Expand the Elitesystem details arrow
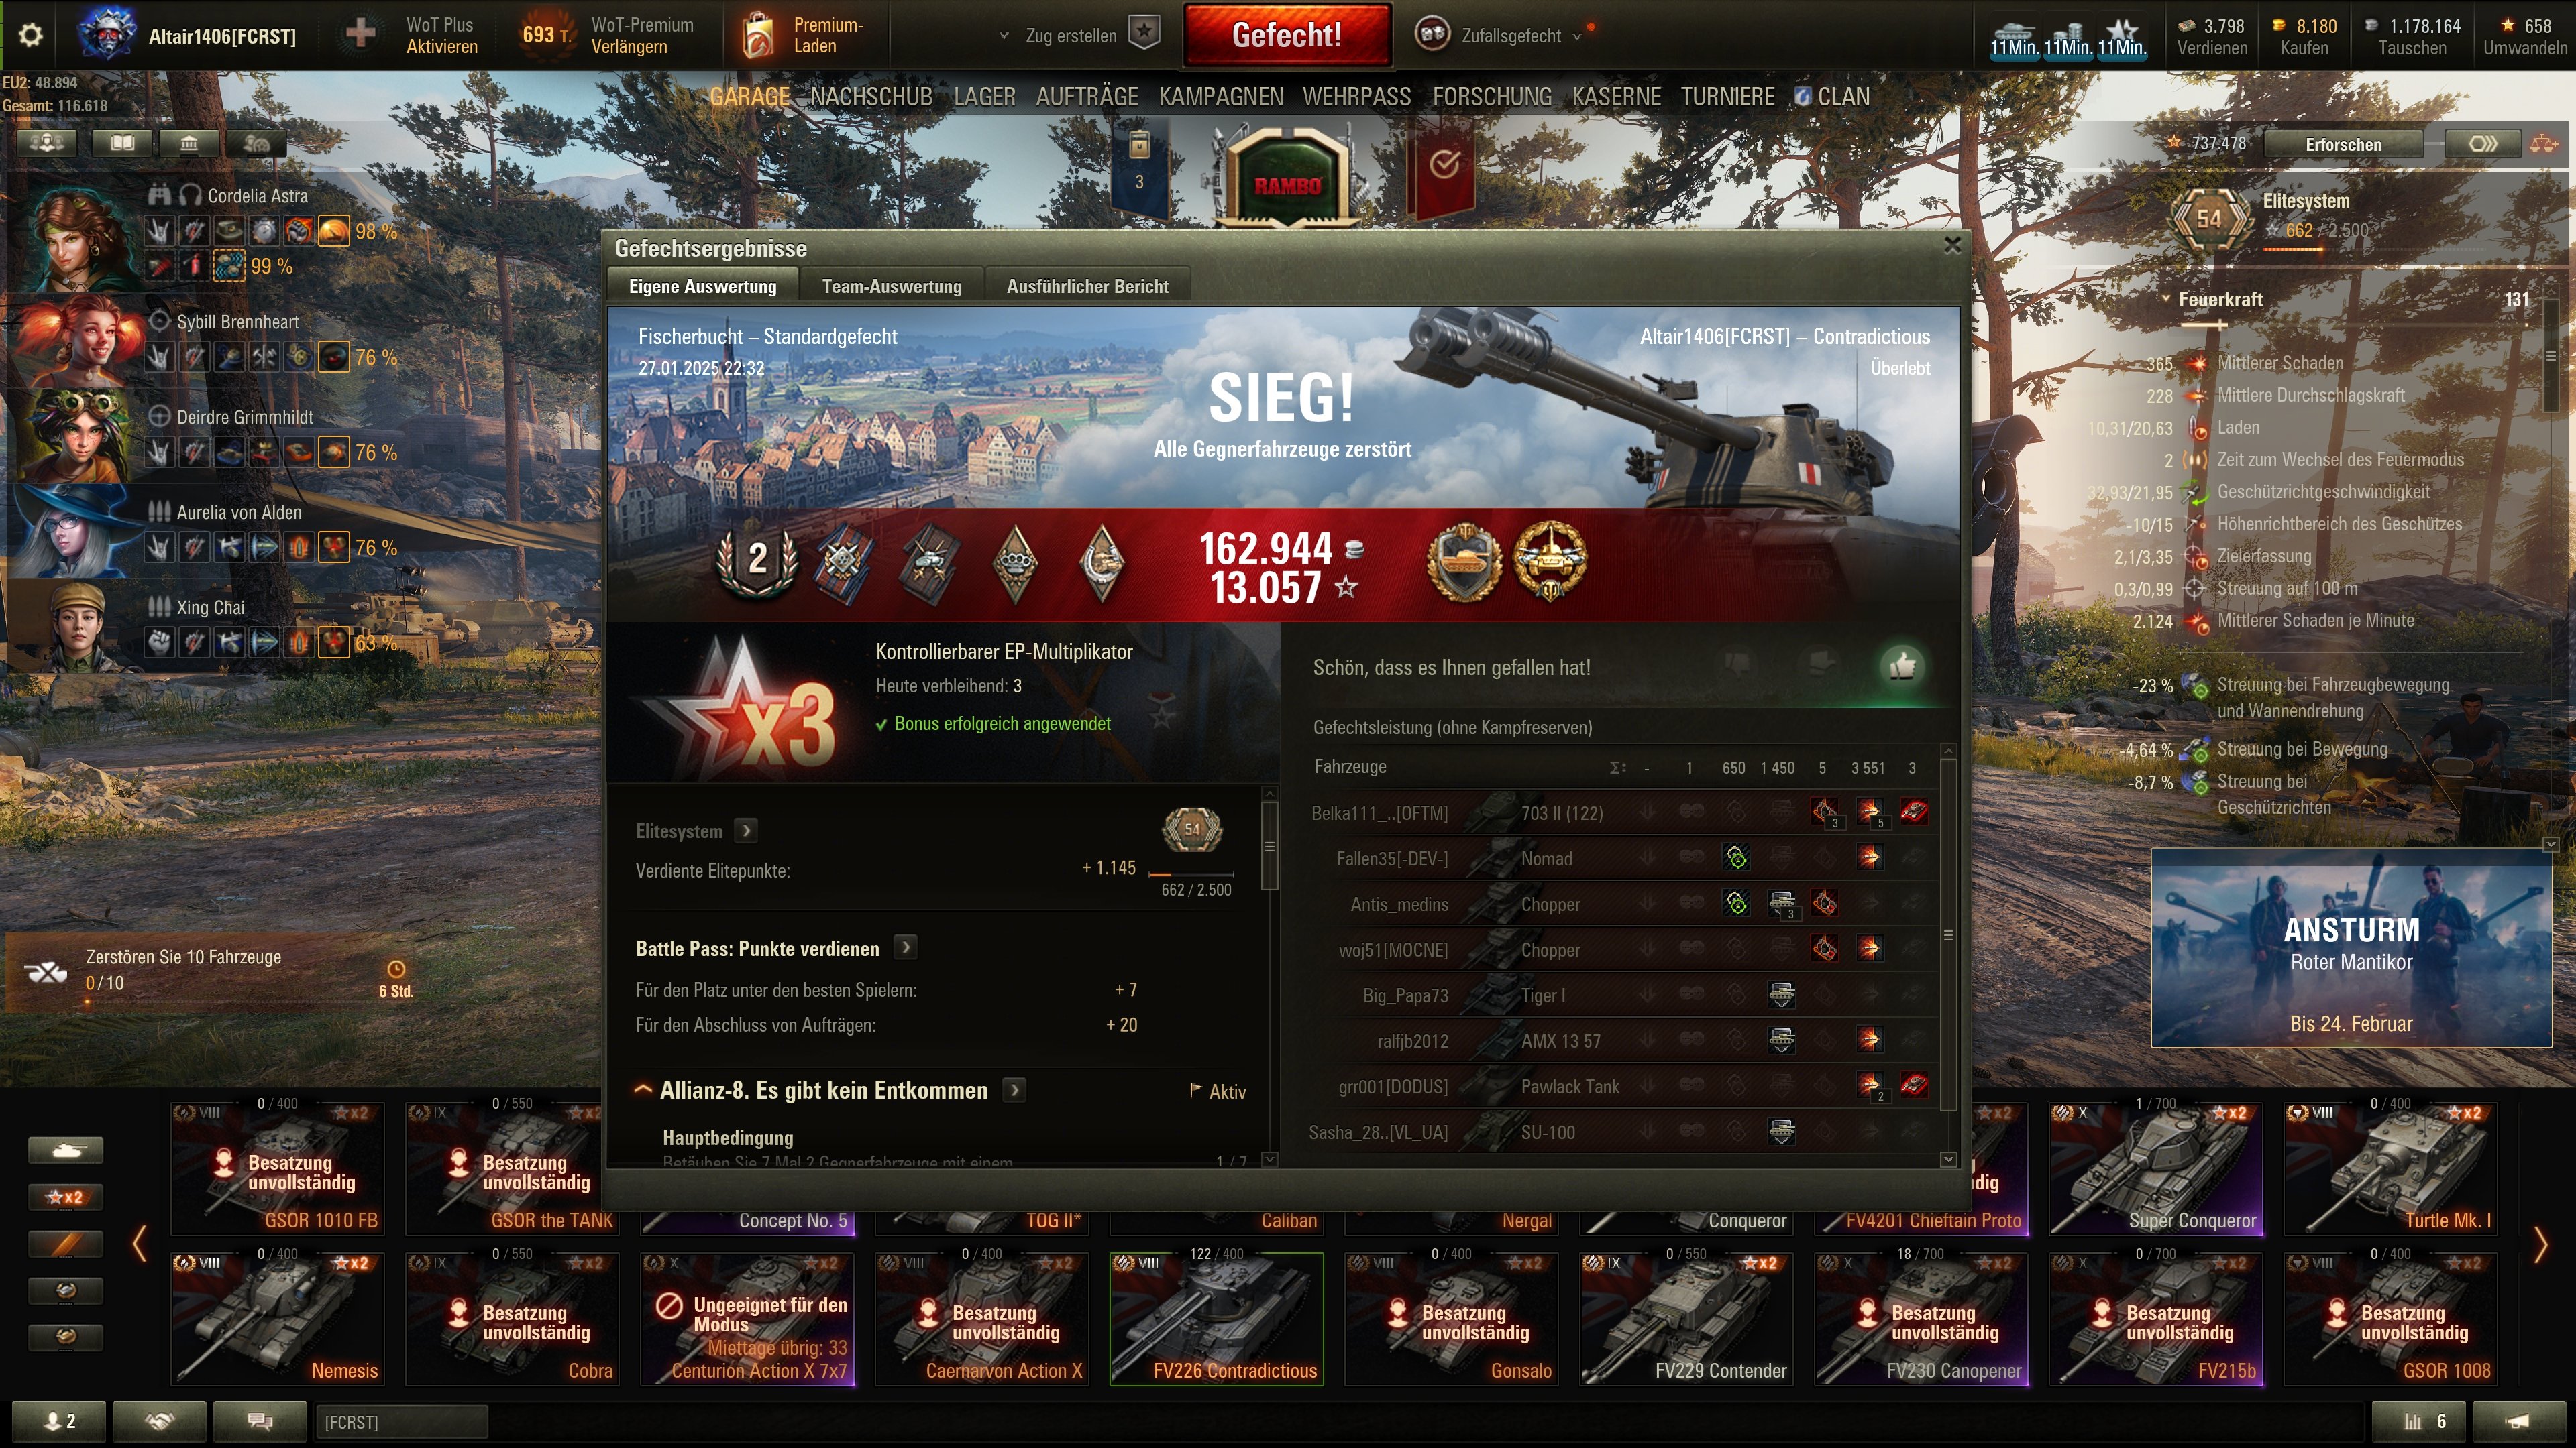 coord(746,831)
